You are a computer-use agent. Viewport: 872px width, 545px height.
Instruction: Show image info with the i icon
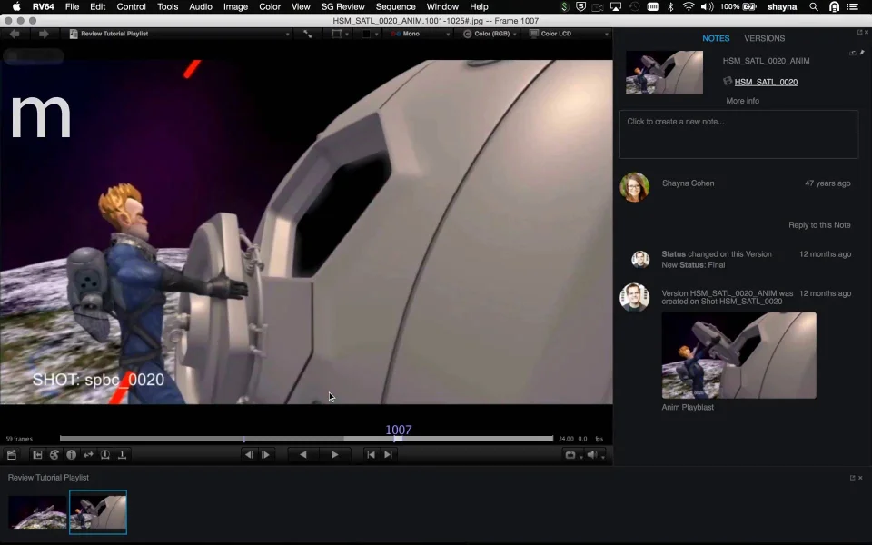point(71,455)
